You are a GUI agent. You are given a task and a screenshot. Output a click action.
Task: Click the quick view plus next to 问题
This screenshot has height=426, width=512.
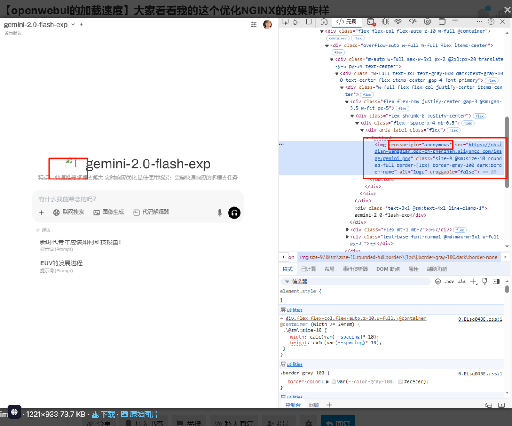click(x=329, y=405)
